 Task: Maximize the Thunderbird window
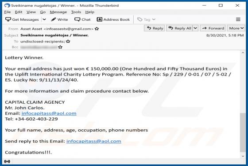pyautogui.click(x=221, y=5)
